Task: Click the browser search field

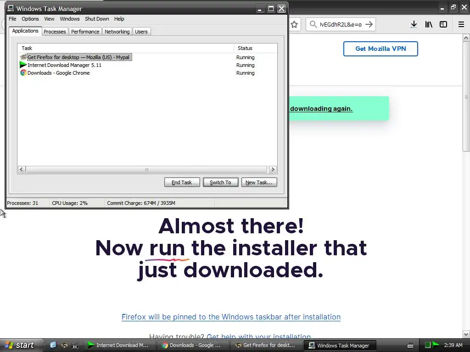Action: (x=341, y=24)
